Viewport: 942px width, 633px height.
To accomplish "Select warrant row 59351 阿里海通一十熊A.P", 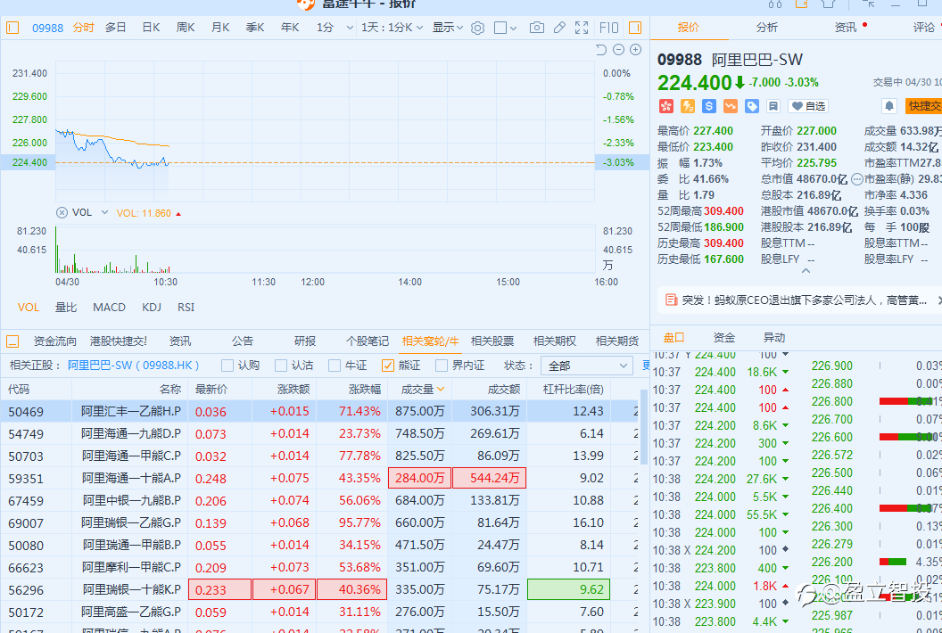I will pos(319,479).
